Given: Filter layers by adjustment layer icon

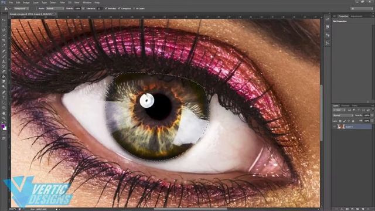Looking at the screenshot, I should click(x=354, y=110).
